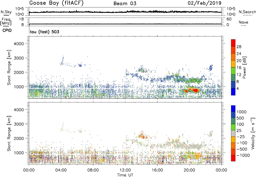Click the "60" Nave axis tick label
The height and width of the screenshot is (177, 256).
(229, 19)
